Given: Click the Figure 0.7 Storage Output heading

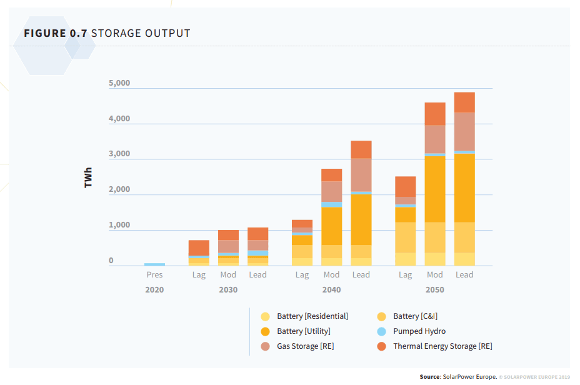Looking at the screenshot, I should point(107,33).
